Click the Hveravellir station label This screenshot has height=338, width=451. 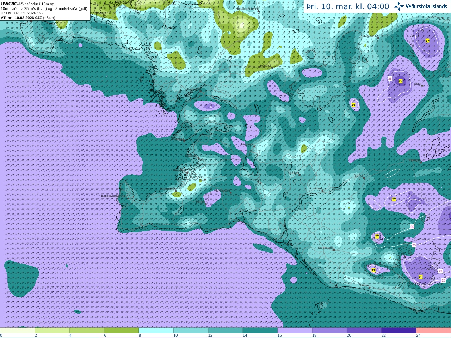[370, 36]
